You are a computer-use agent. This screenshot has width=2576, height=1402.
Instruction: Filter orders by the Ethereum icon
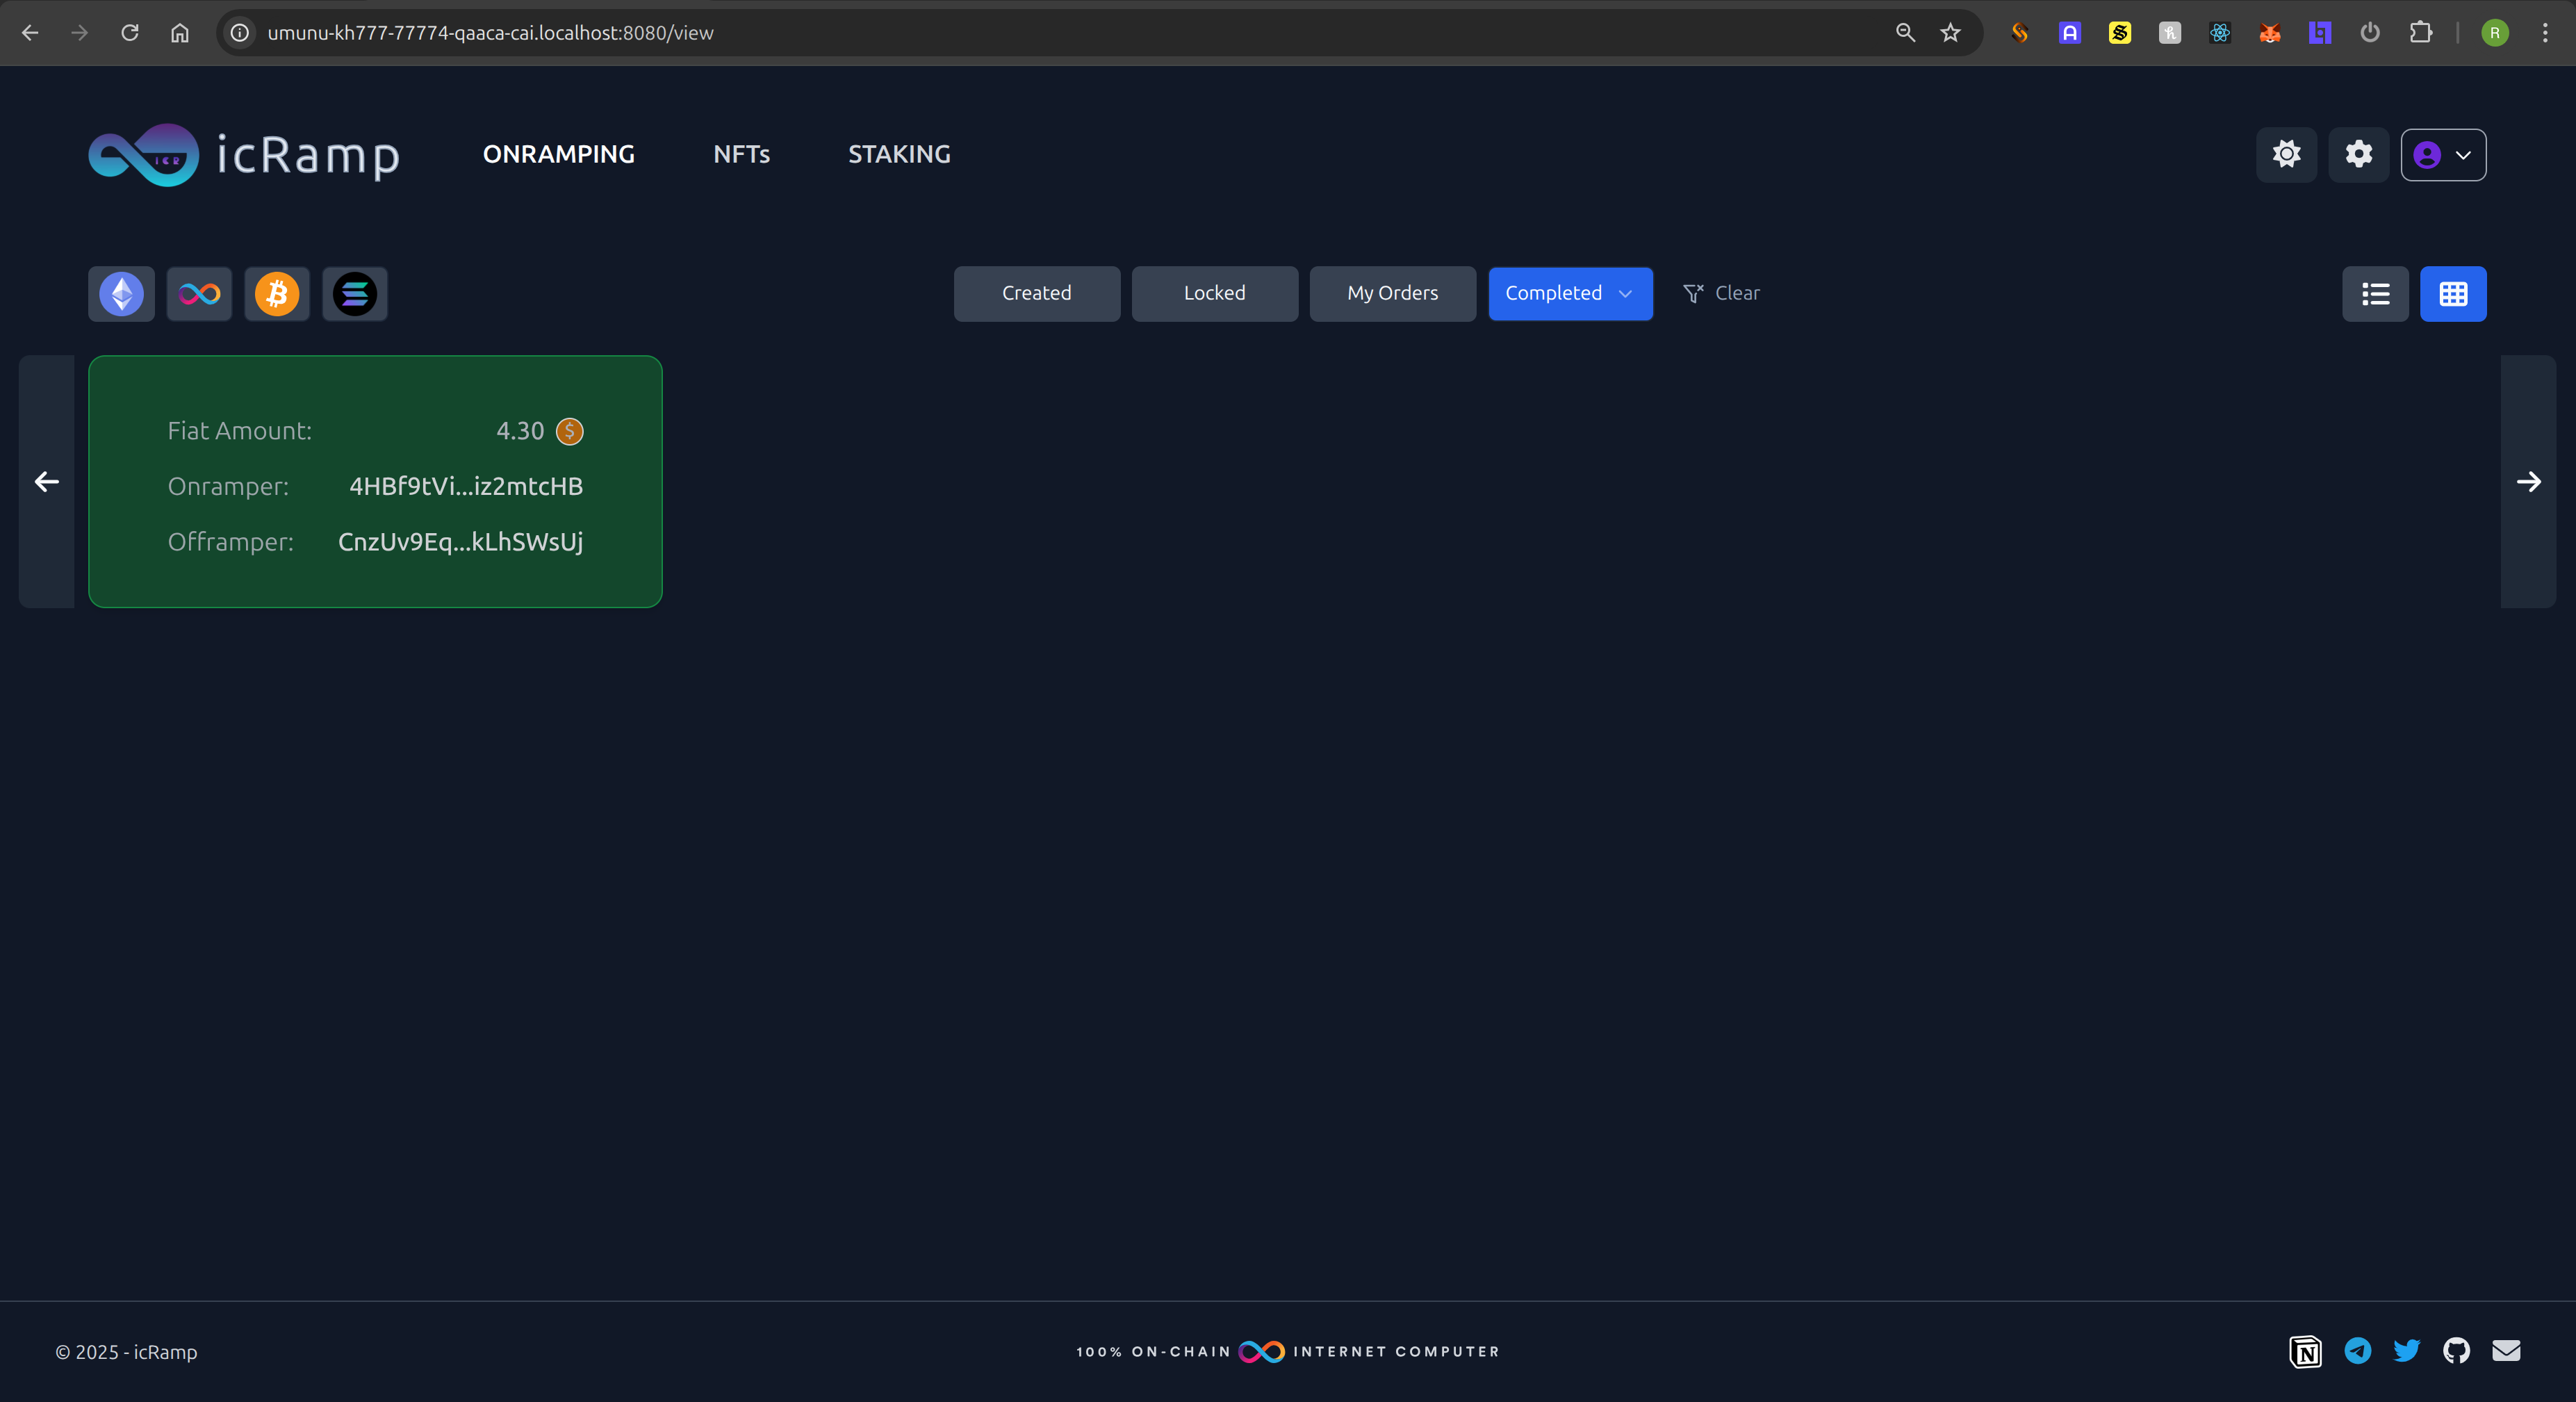pos(121,294)
